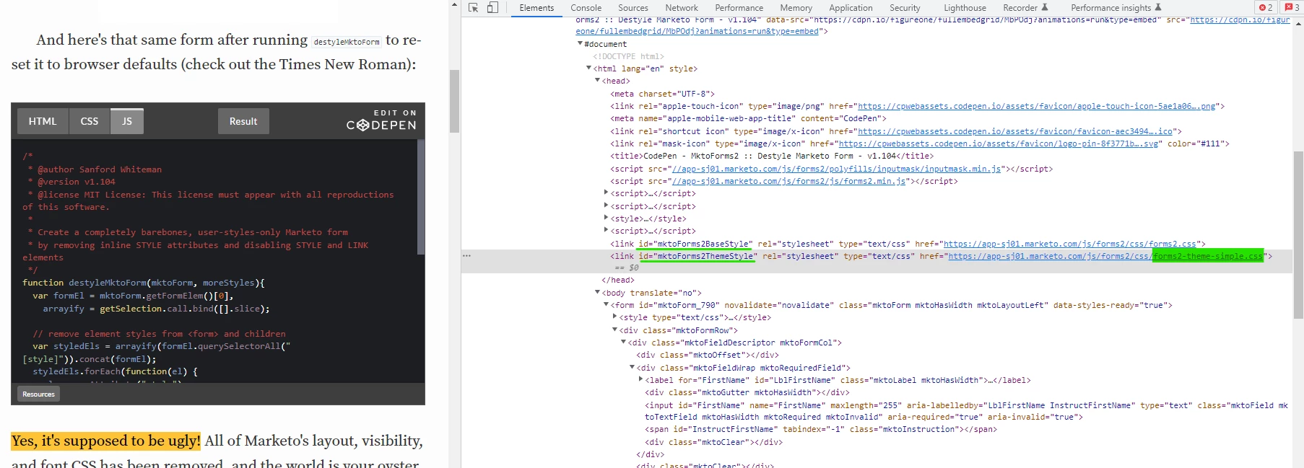
Task: Select the div mktoOffset node
Action: 708,355
